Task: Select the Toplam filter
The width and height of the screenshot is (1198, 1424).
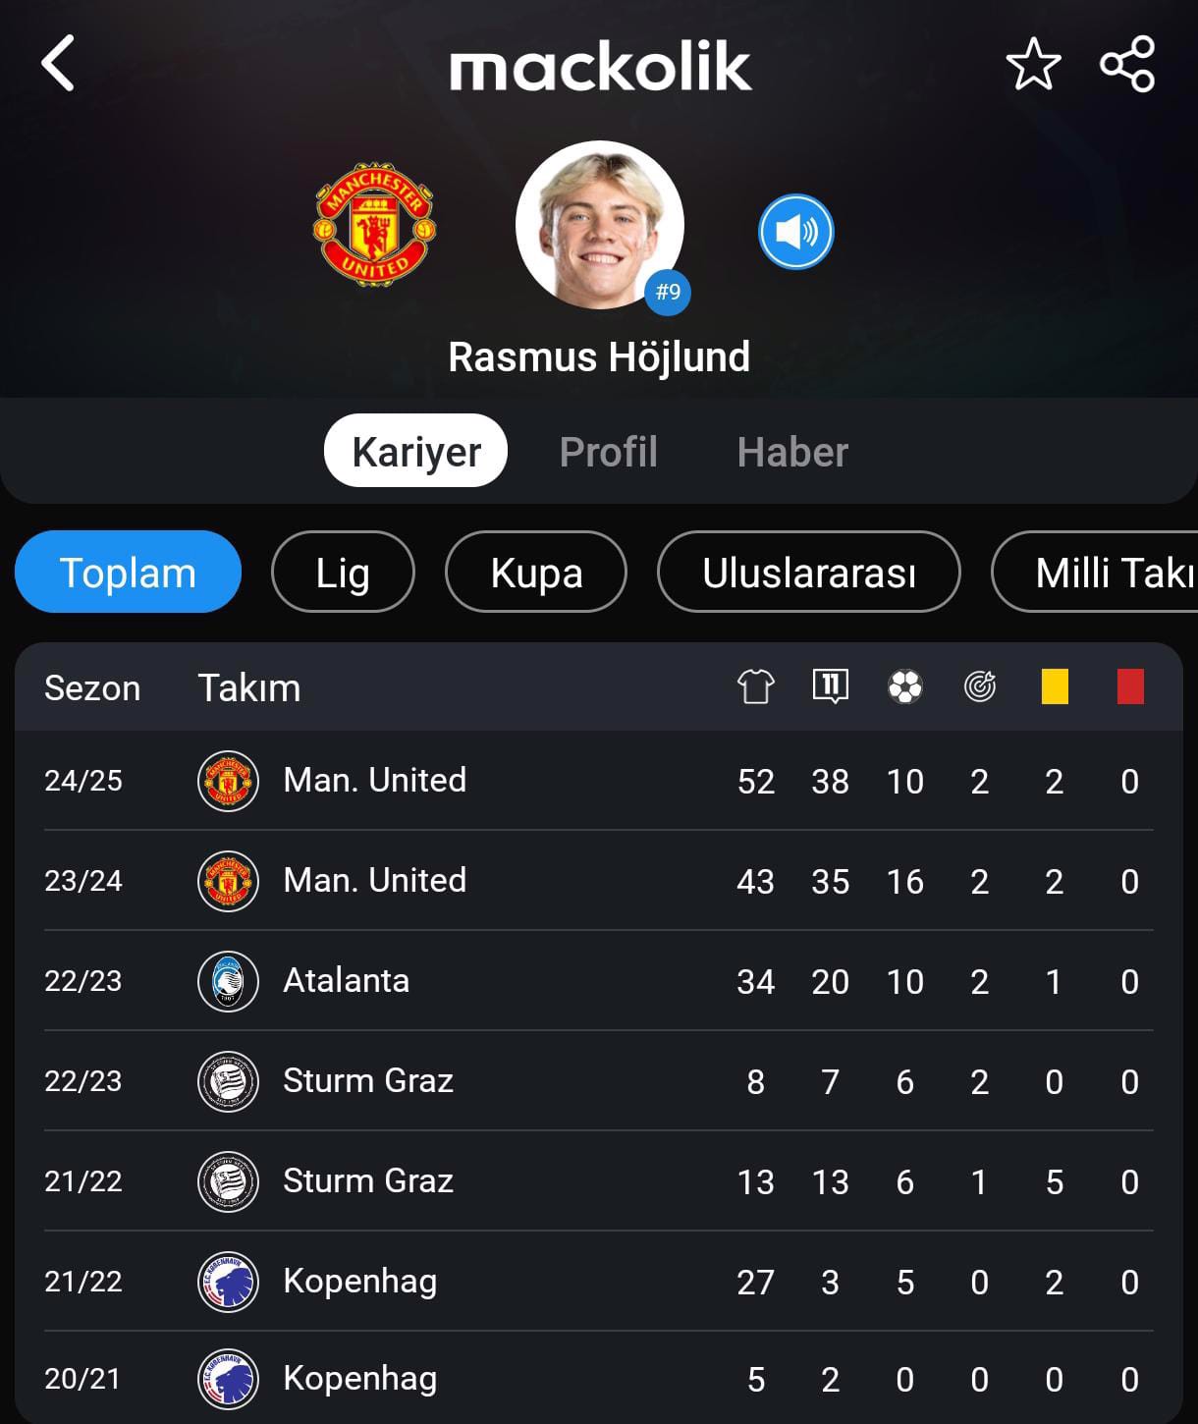Action: click(x=128, y=573)
